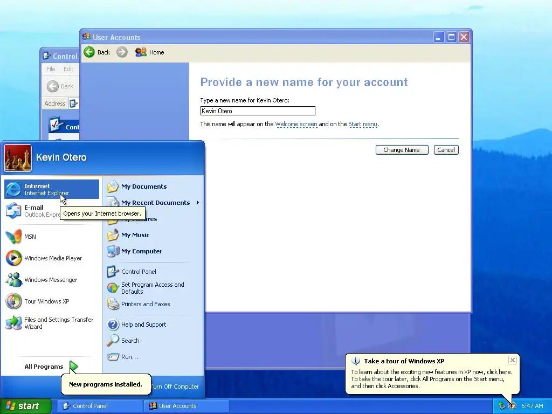Click the Address bar icon in Control Panel
The width and height of the screenshot is (552, 414).
(x=73, y=103)
